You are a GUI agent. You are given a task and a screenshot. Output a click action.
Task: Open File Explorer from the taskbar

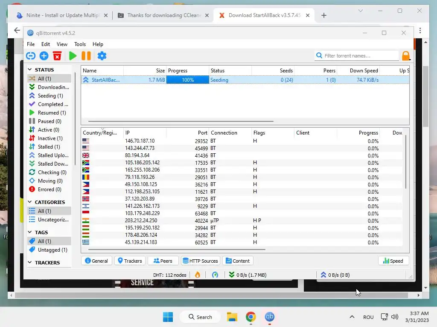click(x=232, y=317)
